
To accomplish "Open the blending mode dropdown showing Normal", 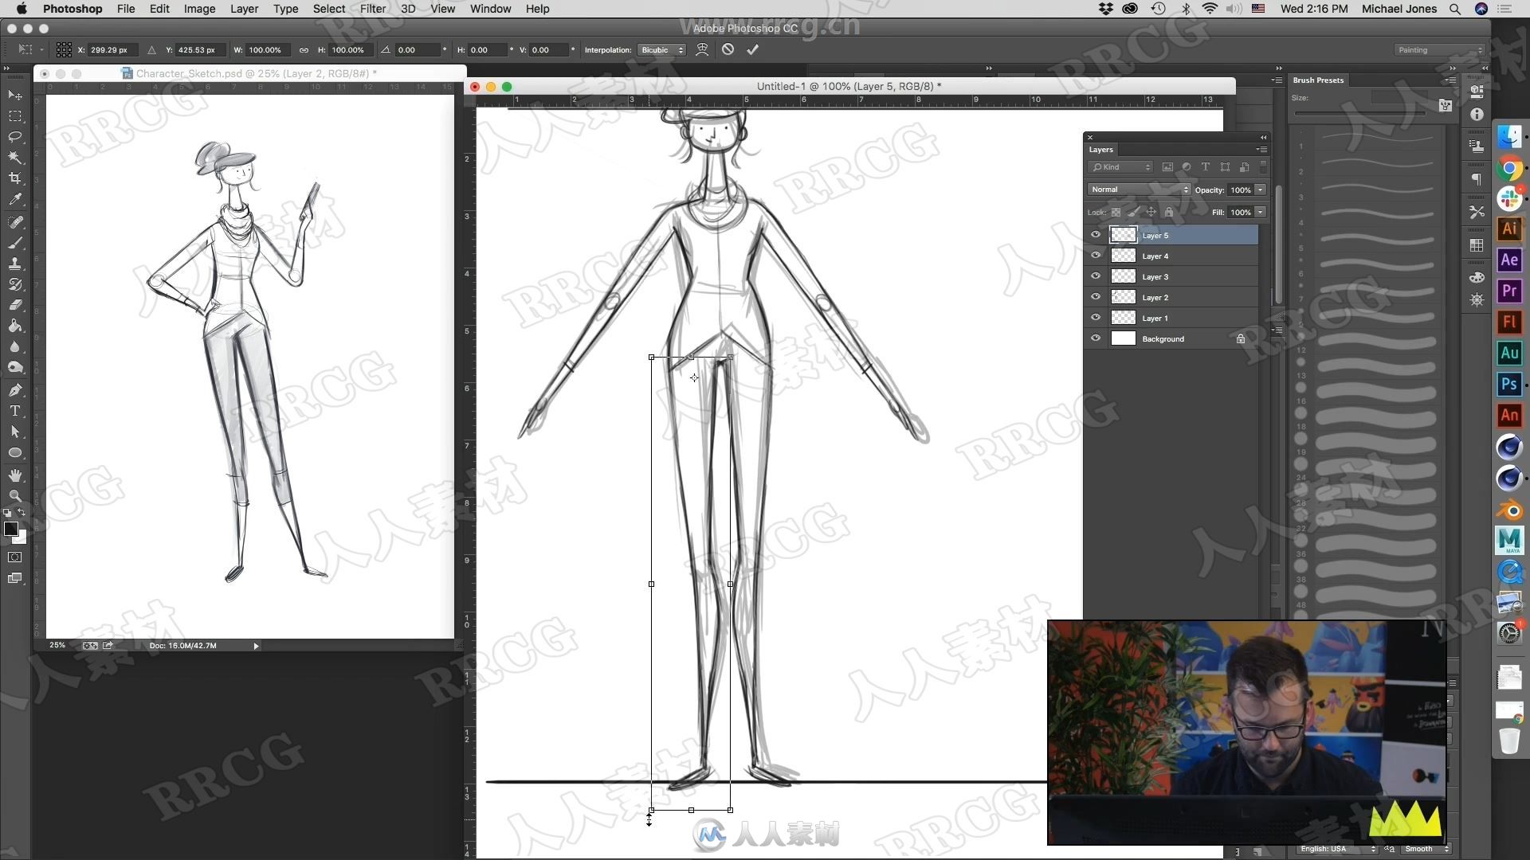I will coord(1138,189).
